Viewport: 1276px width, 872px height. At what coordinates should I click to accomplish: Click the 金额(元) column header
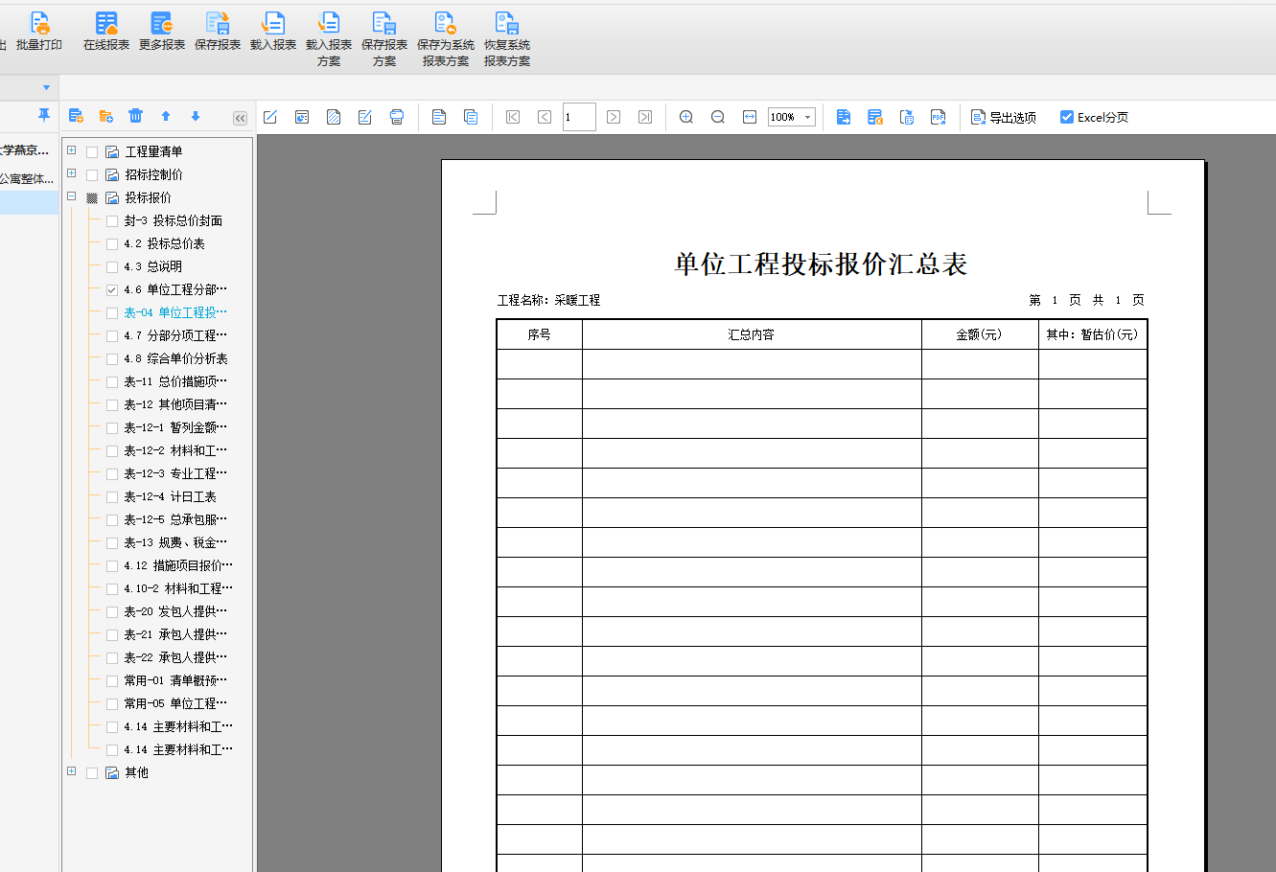point(979,334)
